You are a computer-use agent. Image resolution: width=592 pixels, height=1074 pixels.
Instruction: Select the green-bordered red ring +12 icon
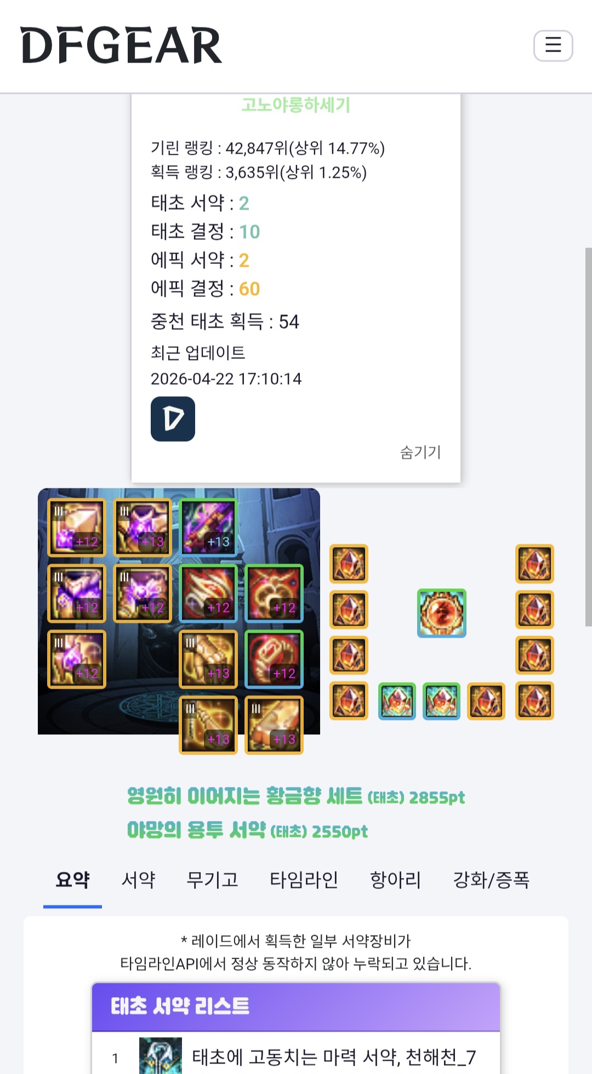pyautogui.click(x=274, y=659)
